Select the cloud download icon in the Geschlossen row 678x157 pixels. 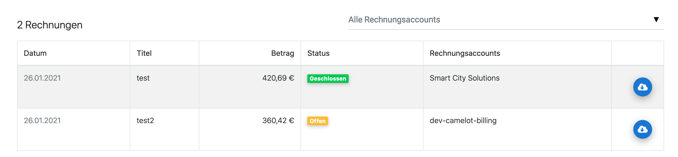(x=642, y=87)
